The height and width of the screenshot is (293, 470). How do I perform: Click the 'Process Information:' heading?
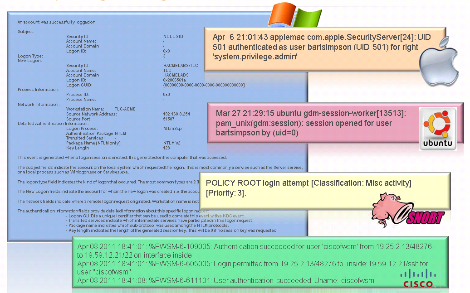[x=39, y=90]
